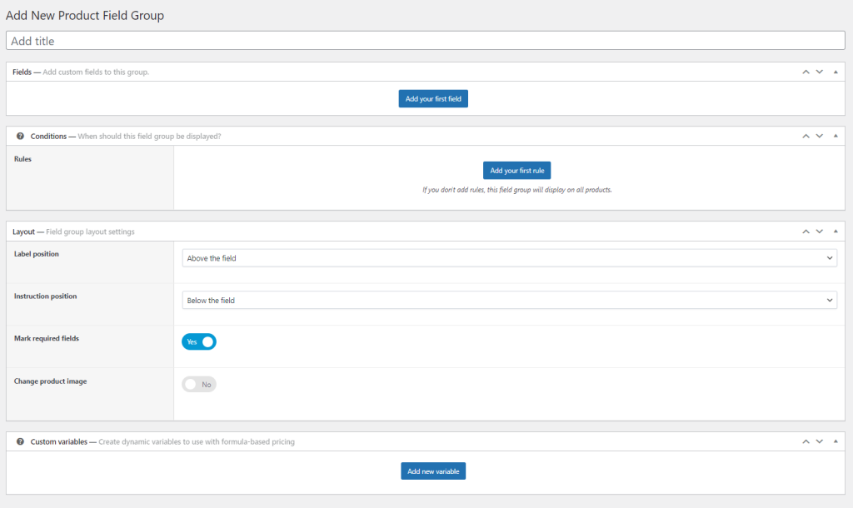Move the Fields panel up with its arrow

tap(806, 72)
